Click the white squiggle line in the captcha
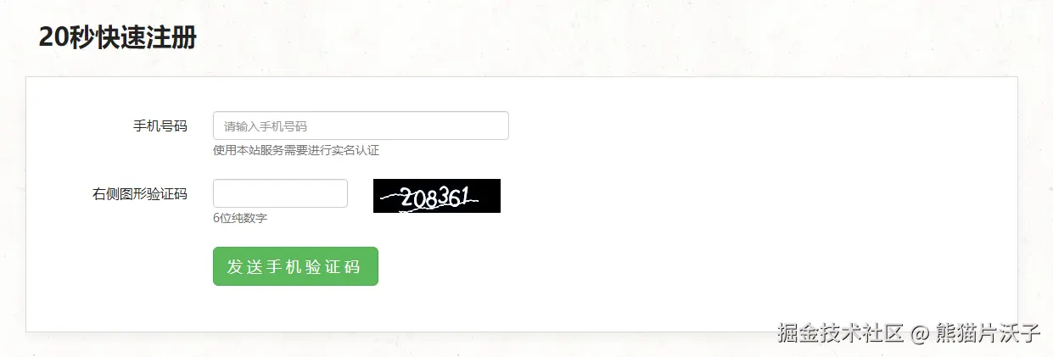The image size is (1053, 357). [x=387, y=199]
